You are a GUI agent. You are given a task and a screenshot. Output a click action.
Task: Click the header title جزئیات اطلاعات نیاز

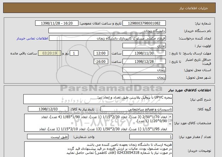click(193, 8)
